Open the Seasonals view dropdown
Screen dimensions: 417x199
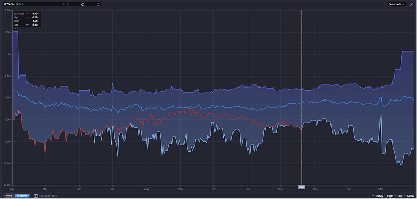click(397, 4)
